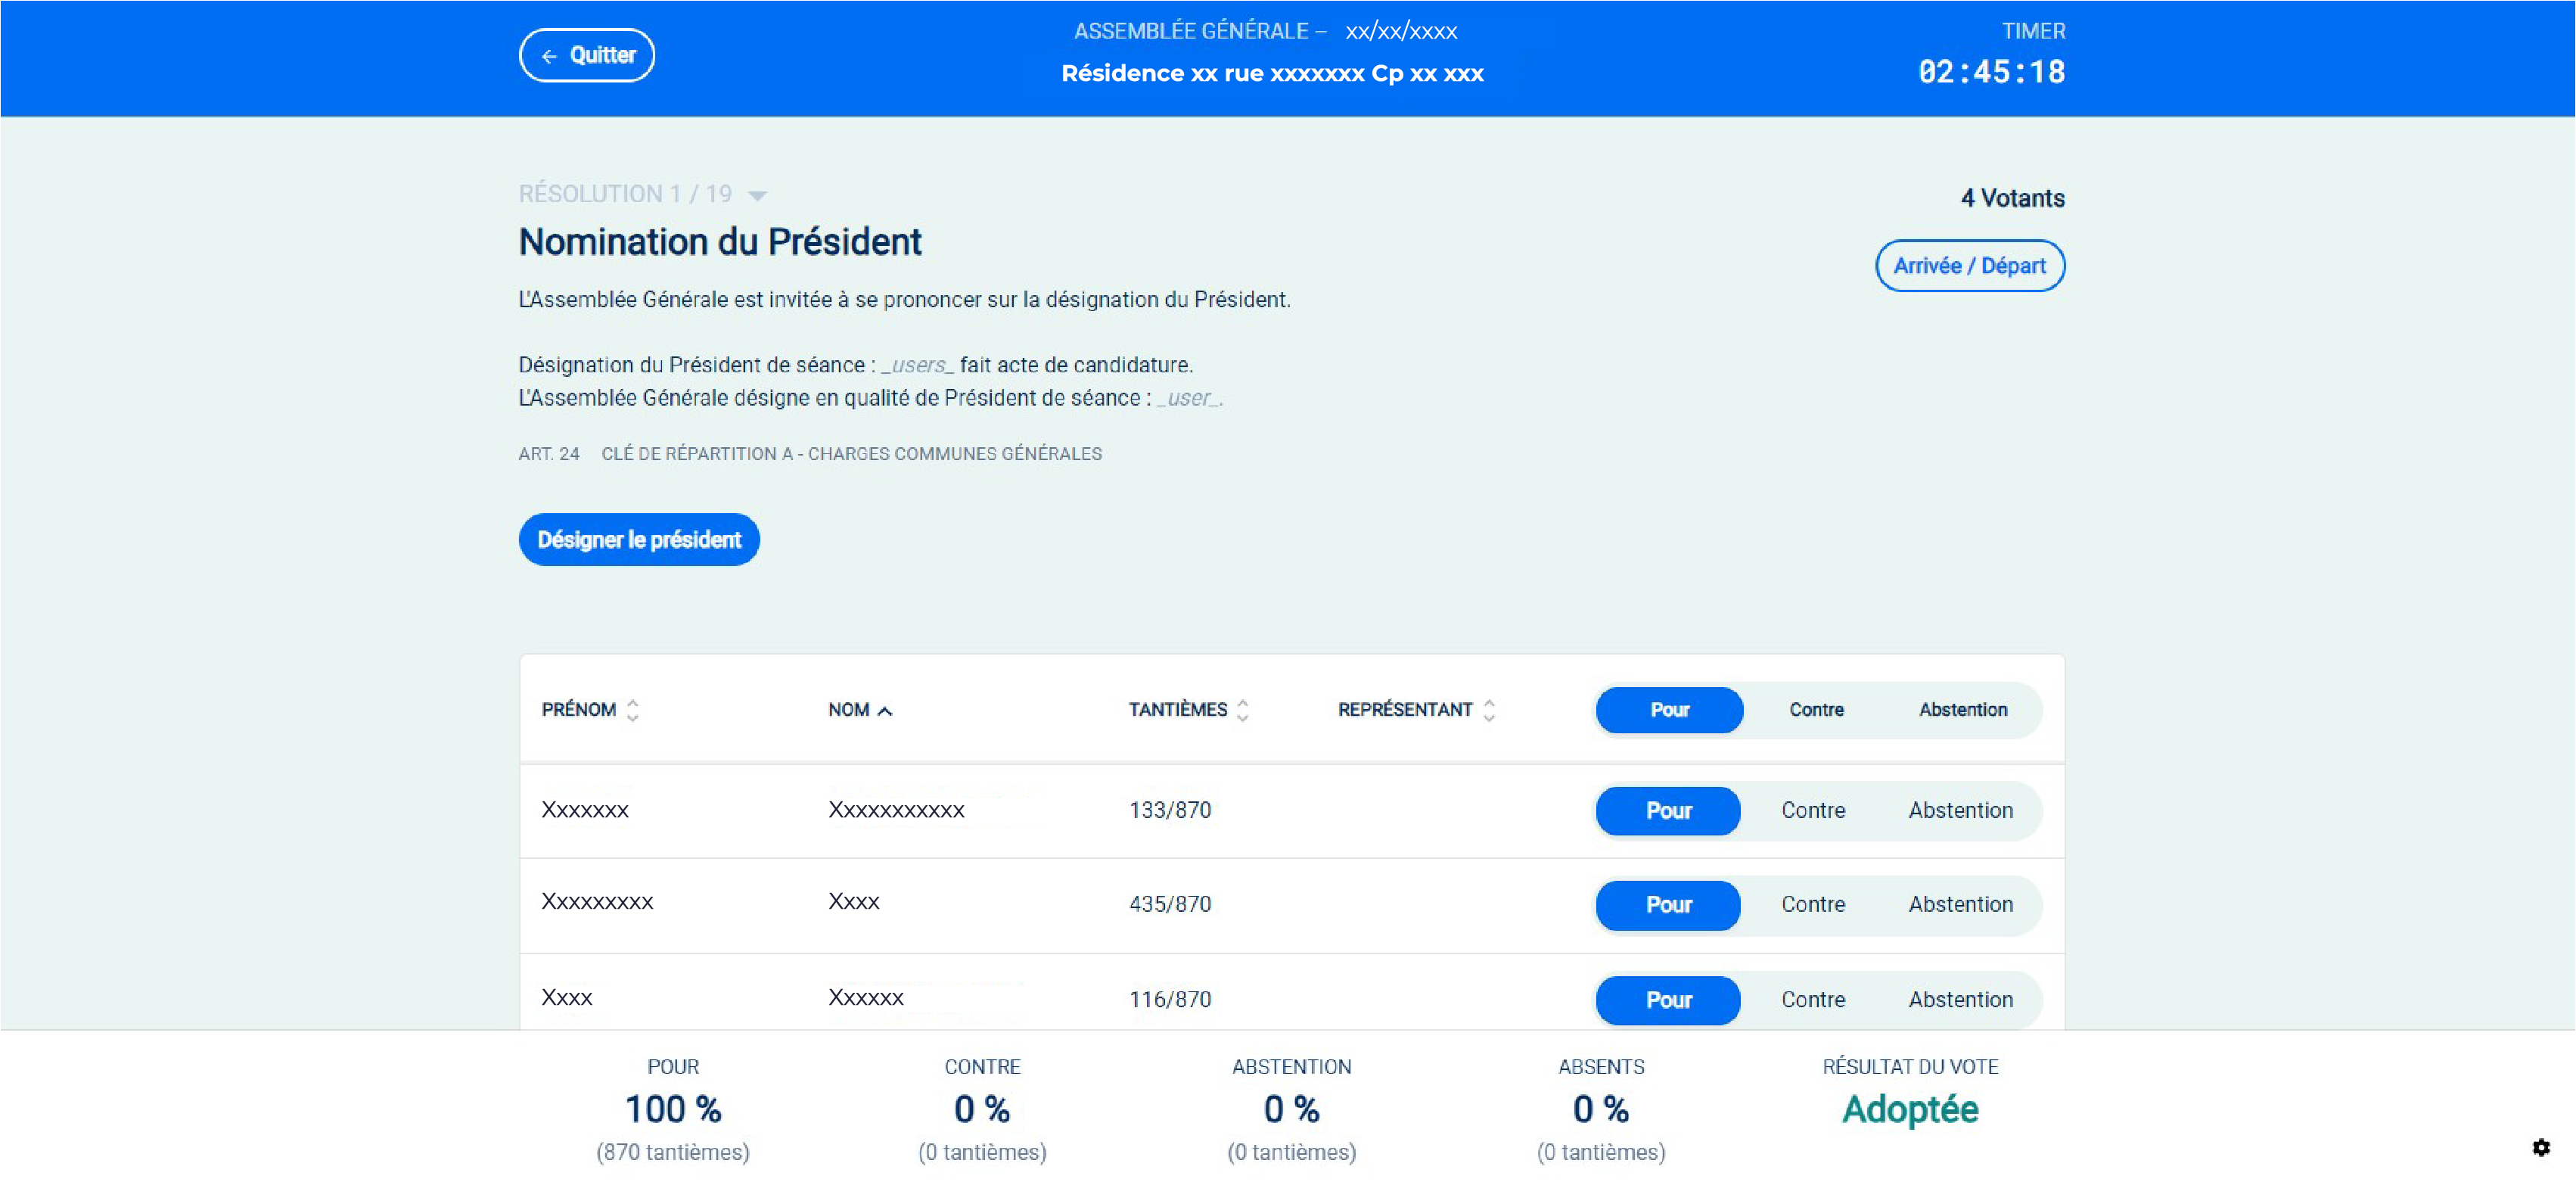2576x1182 pixels.
Task: Sort by Nom ascending arrow
Action: coord(885,711)
